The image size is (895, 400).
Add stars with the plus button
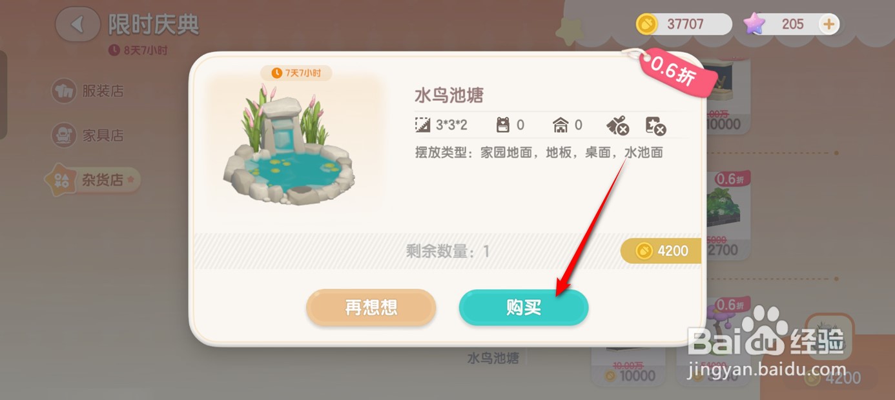[x=828, y=25]
